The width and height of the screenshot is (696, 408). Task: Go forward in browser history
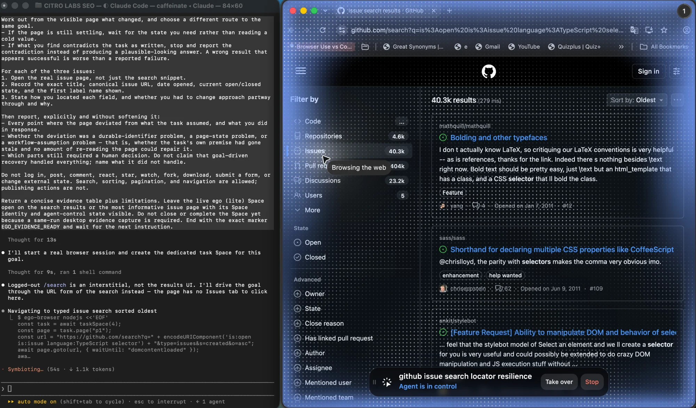[306, 30]
